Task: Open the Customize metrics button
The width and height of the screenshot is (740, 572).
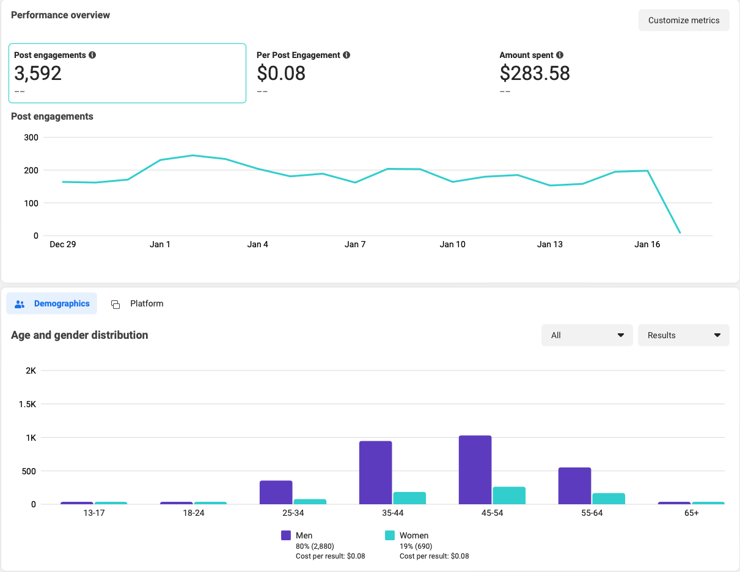Action: (x=684, y=20)
